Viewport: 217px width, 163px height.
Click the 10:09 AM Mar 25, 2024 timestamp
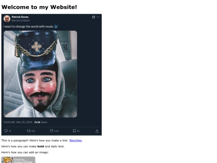tap(18, 122)
